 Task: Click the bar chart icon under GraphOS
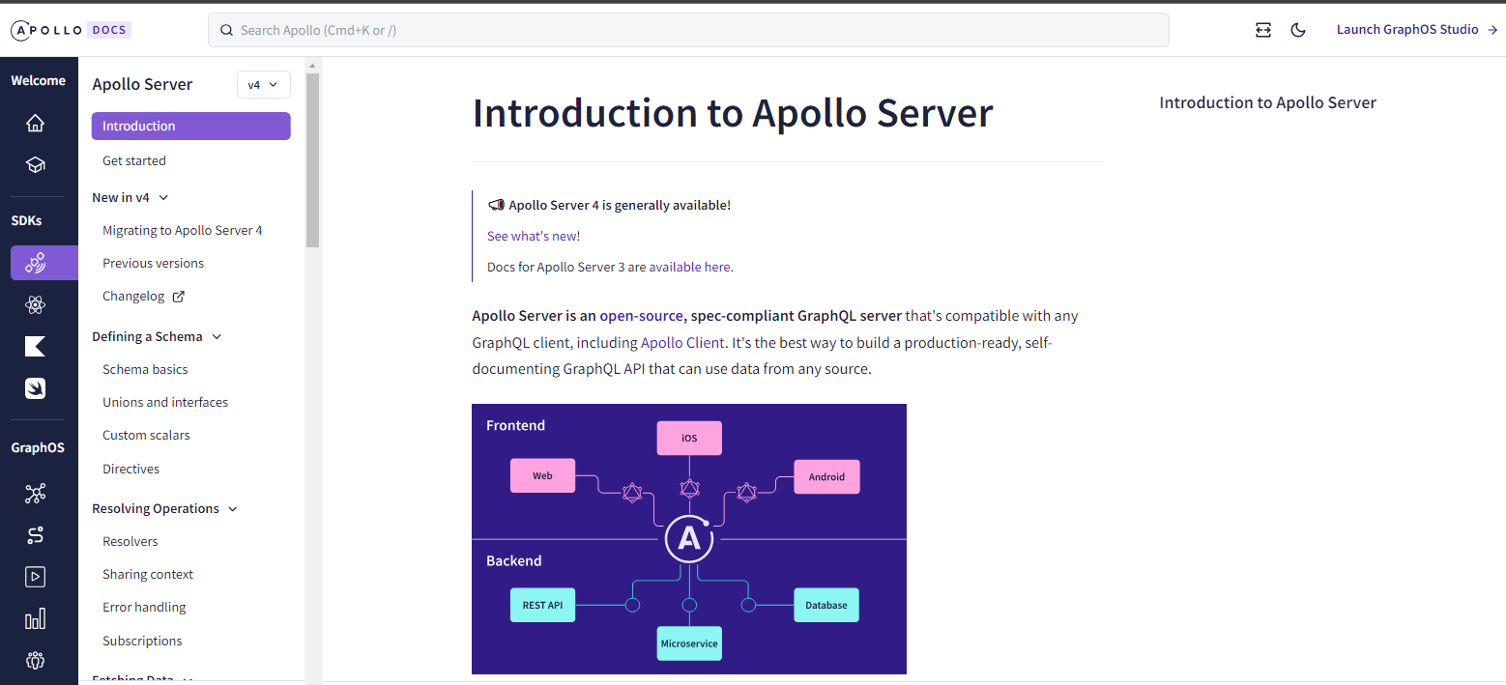[36, 619]
